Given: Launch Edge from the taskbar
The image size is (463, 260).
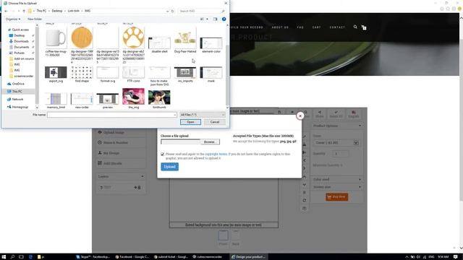Looking at the screenshot, I should tap(30, 257).
